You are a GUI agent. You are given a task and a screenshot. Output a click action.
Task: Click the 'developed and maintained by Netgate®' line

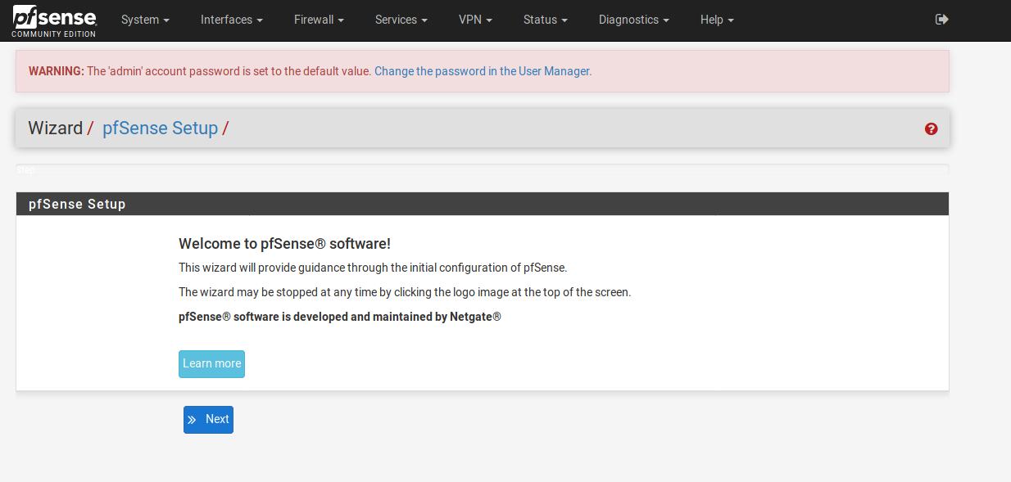[x=339, y=317]
